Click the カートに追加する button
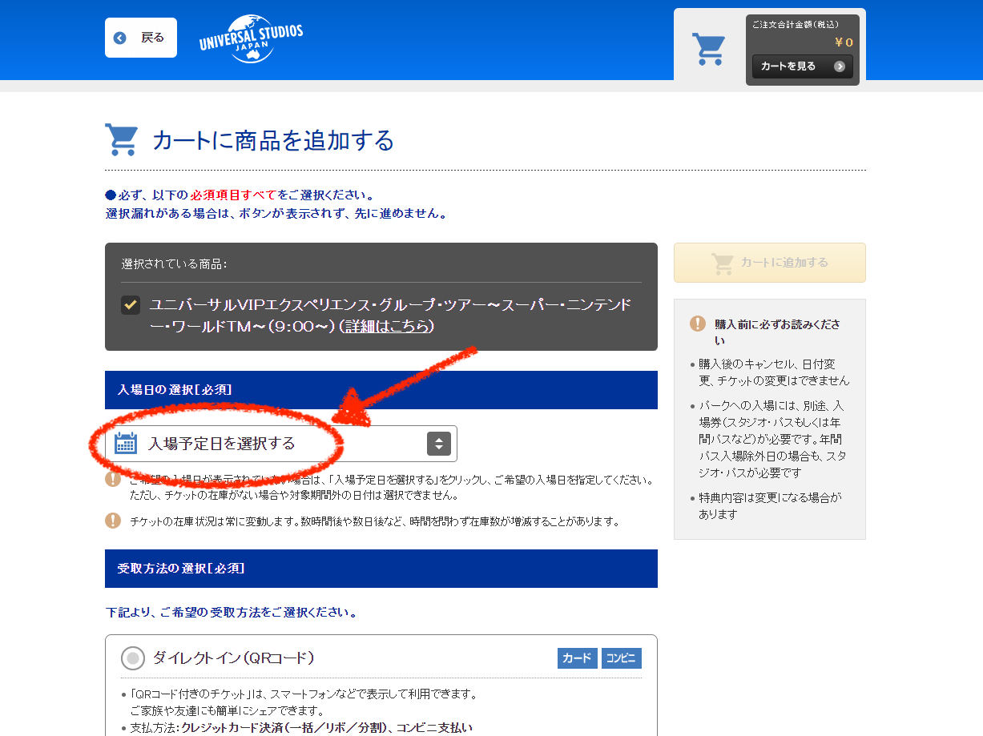 click(770, 263)
